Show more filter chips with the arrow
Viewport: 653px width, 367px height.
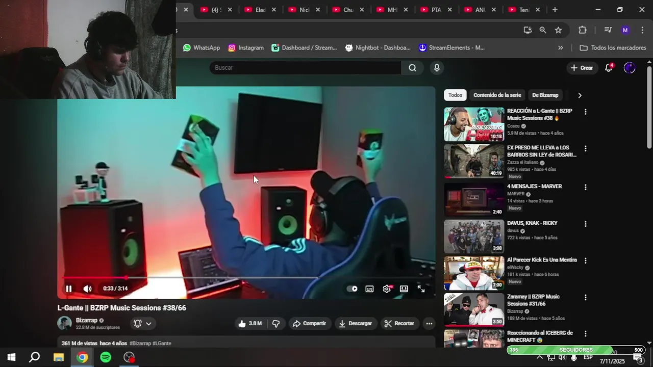(x=580, y=95)
